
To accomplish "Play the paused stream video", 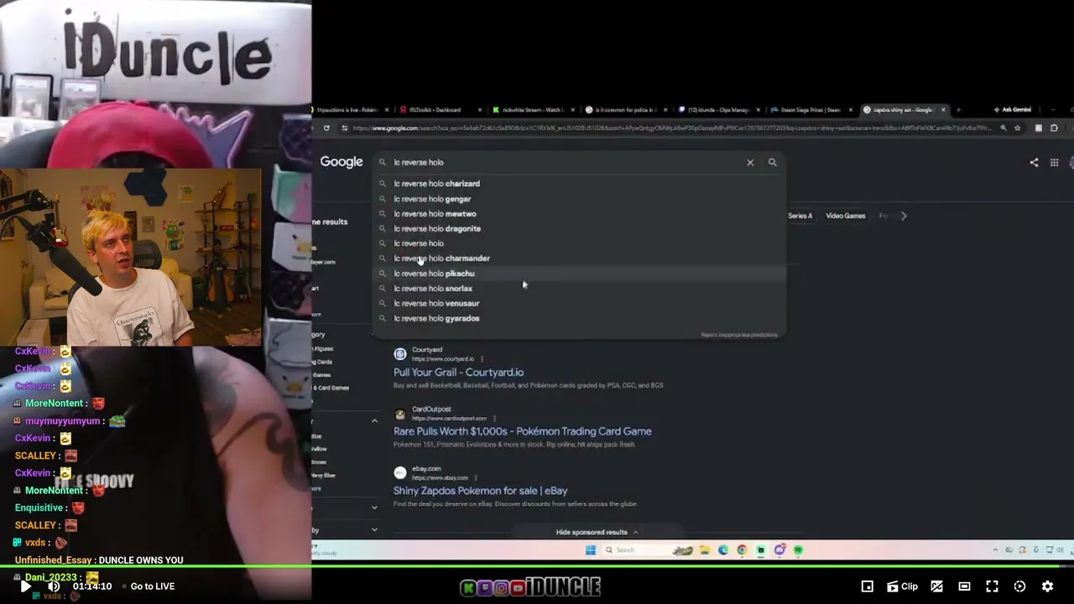I will coord(25,586).
